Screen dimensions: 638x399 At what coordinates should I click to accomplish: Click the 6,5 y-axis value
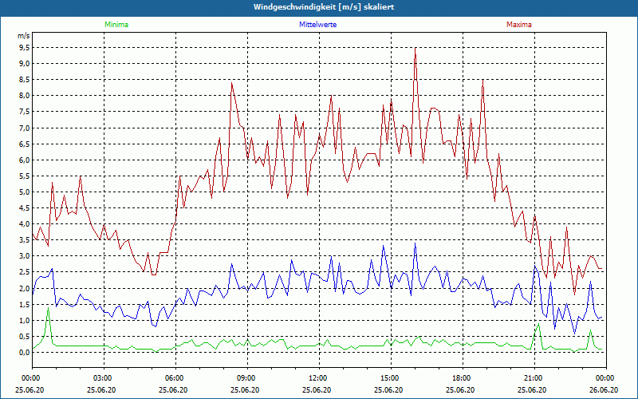tap(25, 144)
